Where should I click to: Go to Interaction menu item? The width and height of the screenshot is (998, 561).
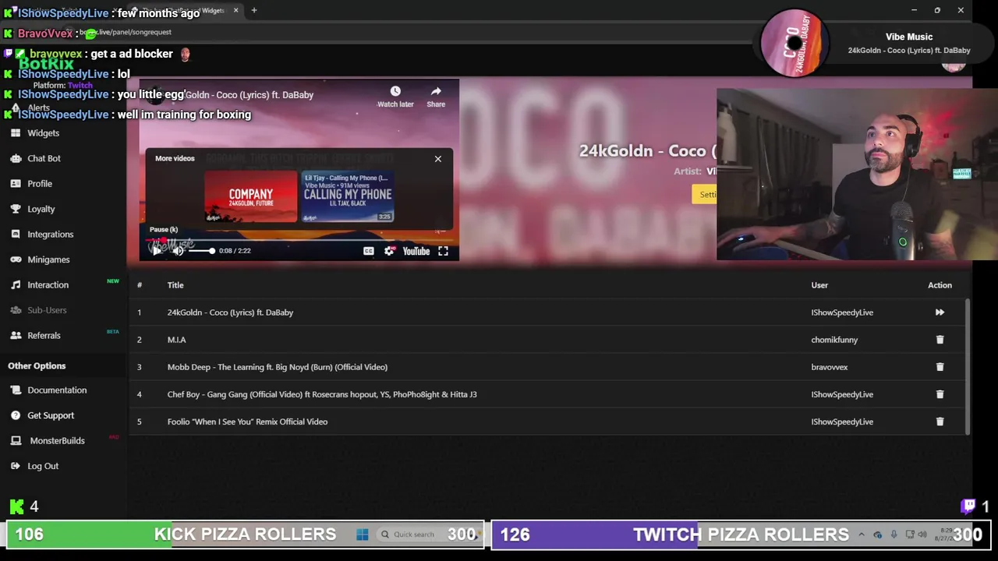pyautogui.click(x=48, y=285)
